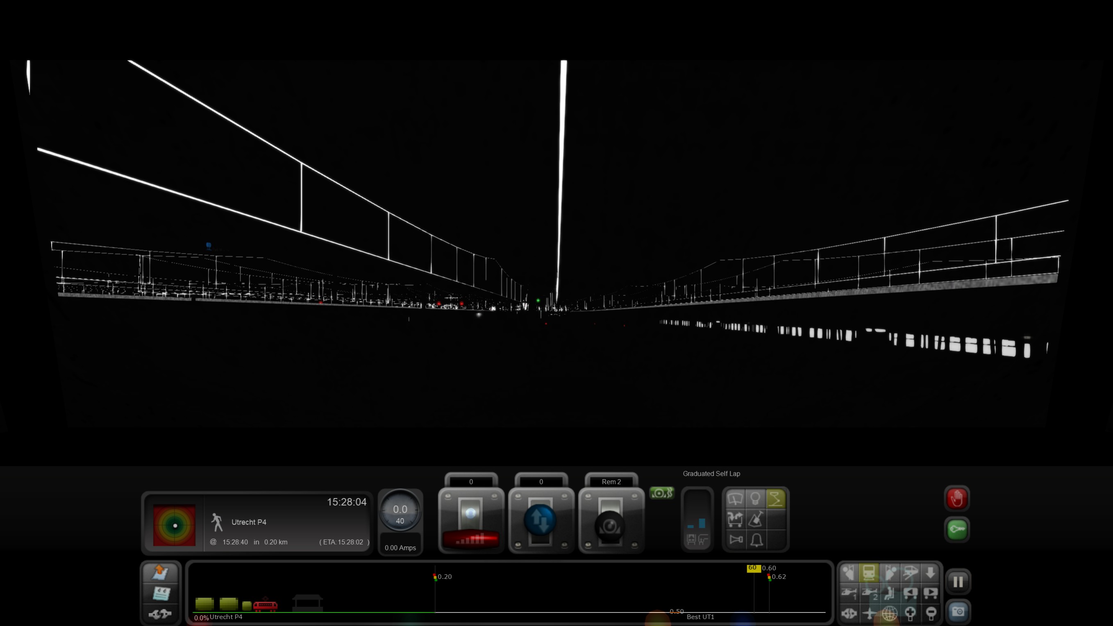This screenshot has height=626, width=1113.
Task: Click the blue reverser direction control
Action: coord(541,520)
